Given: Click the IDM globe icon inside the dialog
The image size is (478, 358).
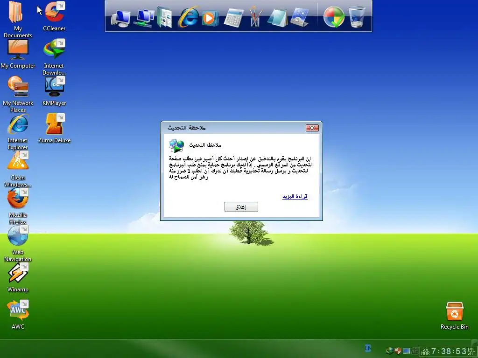Looking at the screenshot, I should [176, 146].
